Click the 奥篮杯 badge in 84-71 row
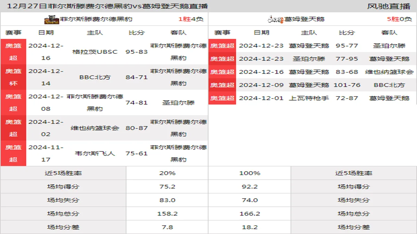417x234 pixels. 13,77
